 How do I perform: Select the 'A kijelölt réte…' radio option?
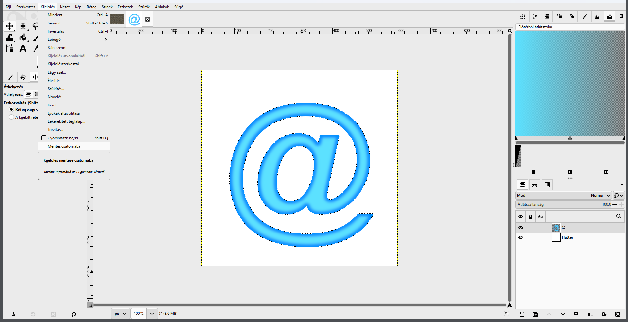click(11, 117)
